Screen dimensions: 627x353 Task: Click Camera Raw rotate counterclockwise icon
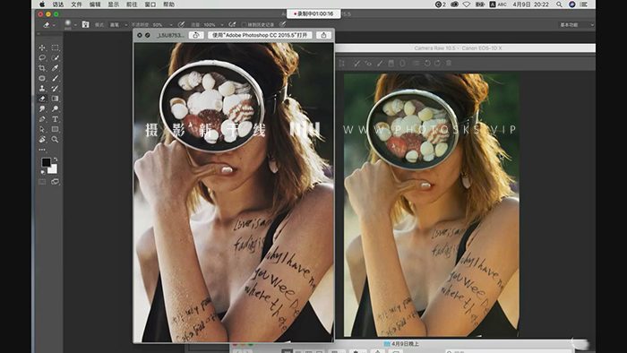pos(427,64)
